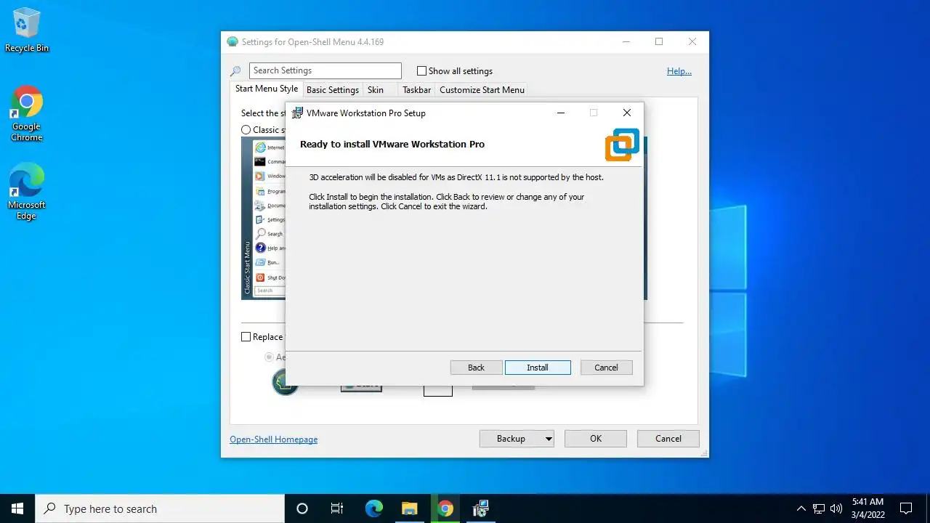
Task: Click OK in Open-Shell settings
Action: (596, 439)
